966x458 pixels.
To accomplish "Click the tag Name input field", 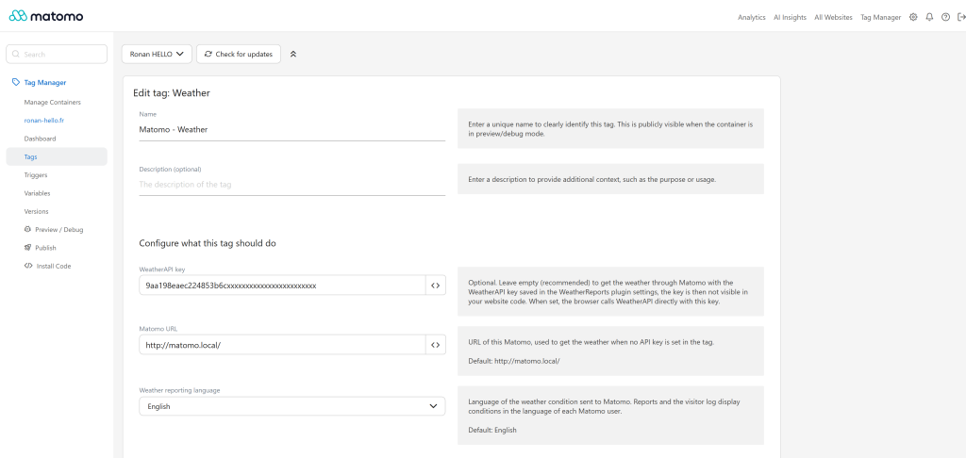I will point(292,130).
